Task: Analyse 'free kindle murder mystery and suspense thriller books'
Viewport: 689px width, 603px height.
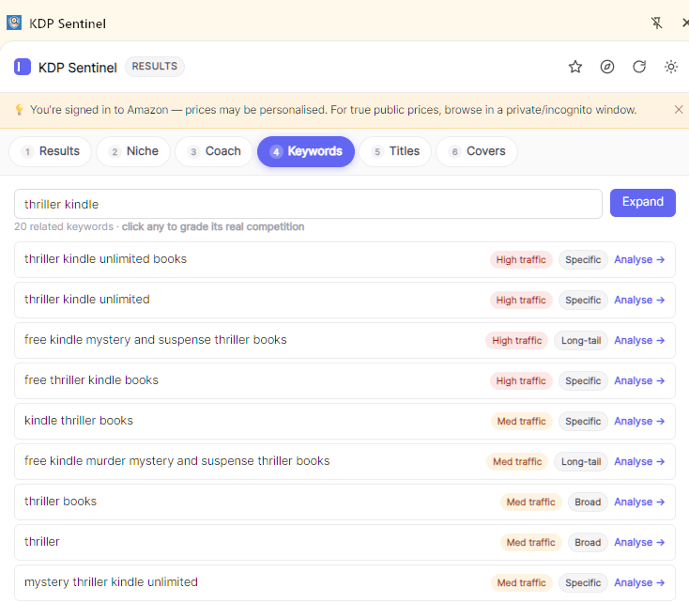Action: 639,462
